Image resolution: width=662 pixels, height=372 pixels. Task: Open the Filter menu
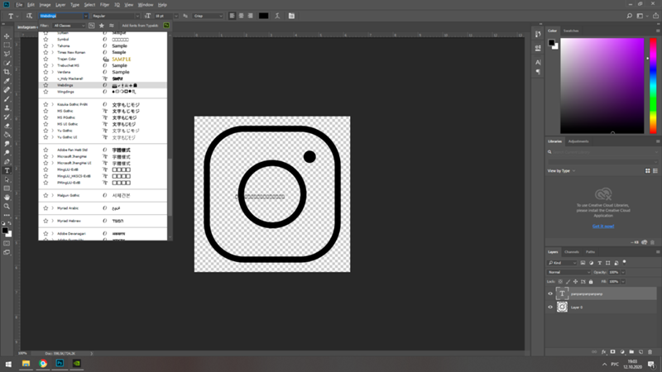click(105, 5)
